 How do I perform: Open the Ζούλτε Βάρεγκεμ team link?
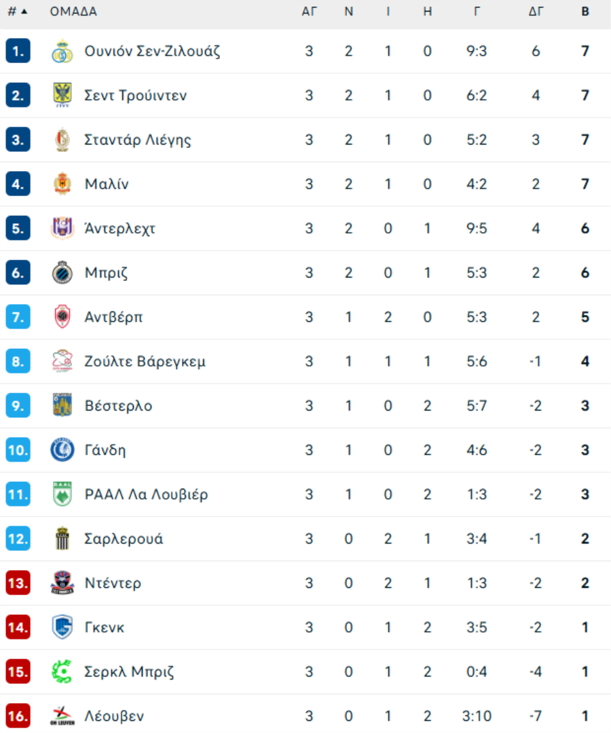click(x=145, y=361)
